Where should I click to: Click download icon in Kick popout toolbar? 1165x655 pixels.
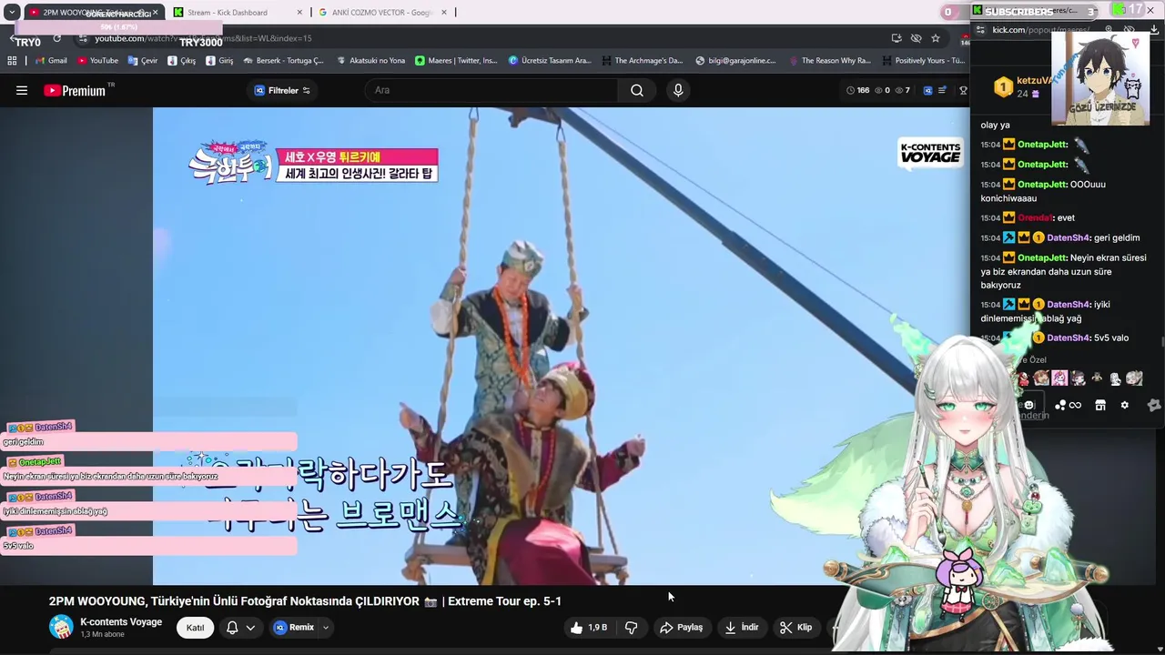point(1155,30)
